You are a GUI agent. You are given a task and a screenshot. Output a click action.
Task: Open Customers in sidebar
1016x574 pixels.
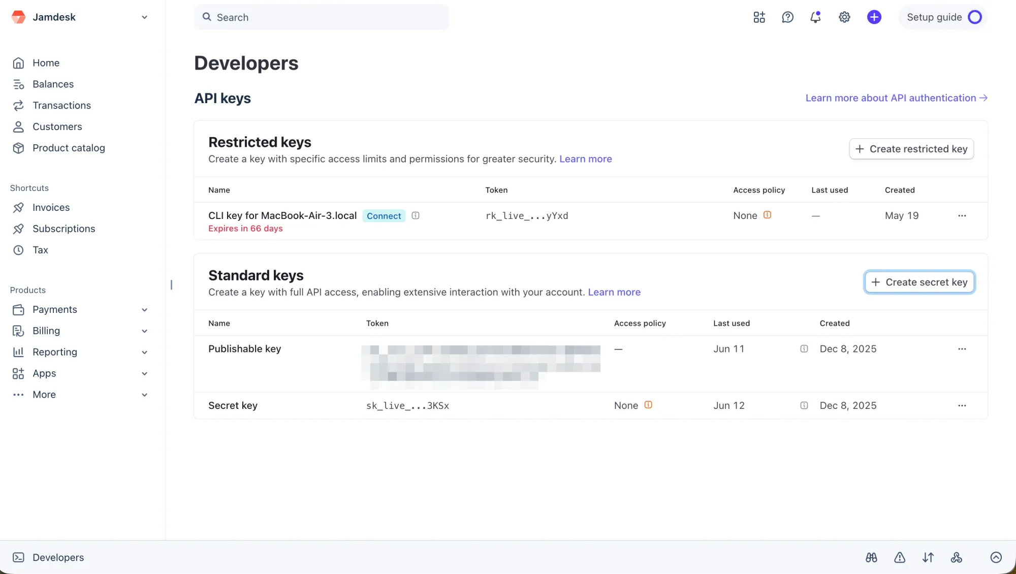coord(57,127)
